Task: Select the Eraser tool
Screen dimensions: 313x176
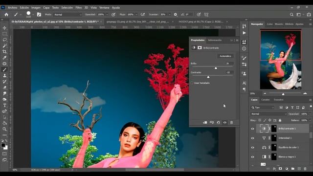Action: [4, 88]
